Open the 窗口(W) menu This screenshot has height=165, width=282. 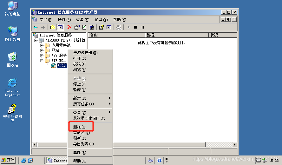(101, 19)
